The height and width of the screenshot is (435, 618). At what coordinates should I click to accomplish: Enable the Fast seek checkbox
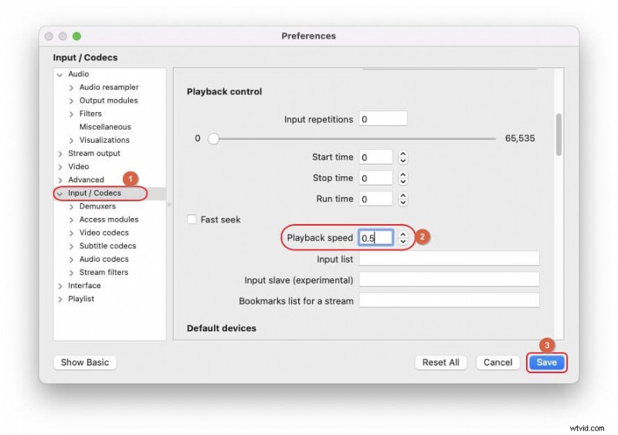(x=192, y=219)
